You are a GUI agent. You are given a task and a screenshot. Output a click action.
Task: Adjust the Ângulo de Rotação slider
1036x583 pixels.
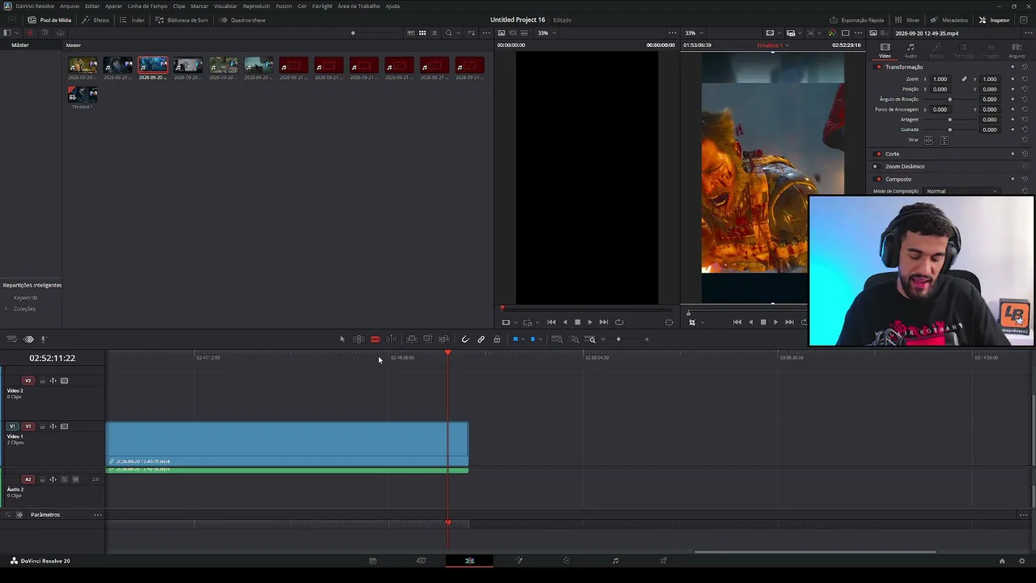pos(950,99)
